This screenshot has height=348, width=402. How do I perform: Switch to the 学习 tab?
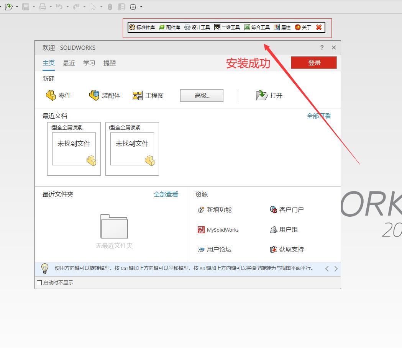pyautogui.click(x=89, y=63)
